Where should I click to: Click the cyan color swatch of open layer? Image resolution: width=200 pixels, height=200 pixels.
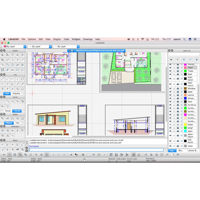(185, 131)
